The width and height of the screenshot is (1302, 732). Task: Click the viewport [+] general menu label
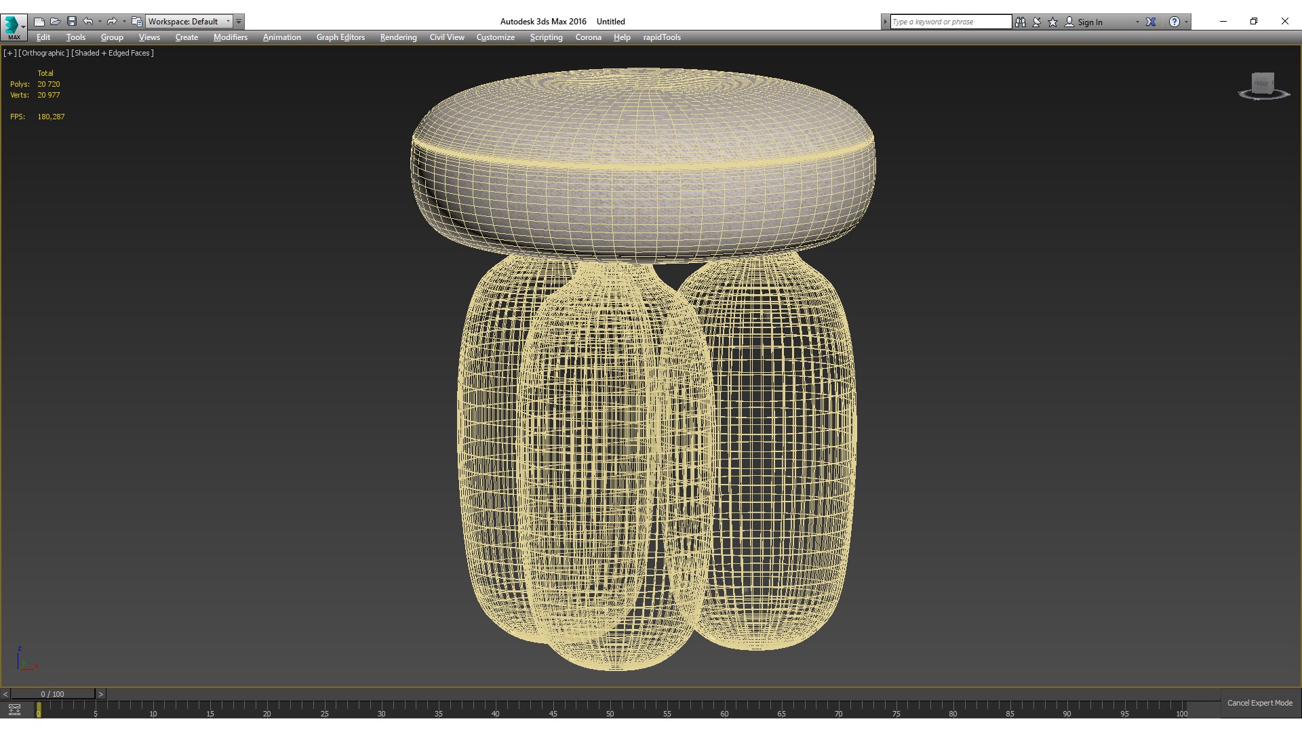point(9,53)
